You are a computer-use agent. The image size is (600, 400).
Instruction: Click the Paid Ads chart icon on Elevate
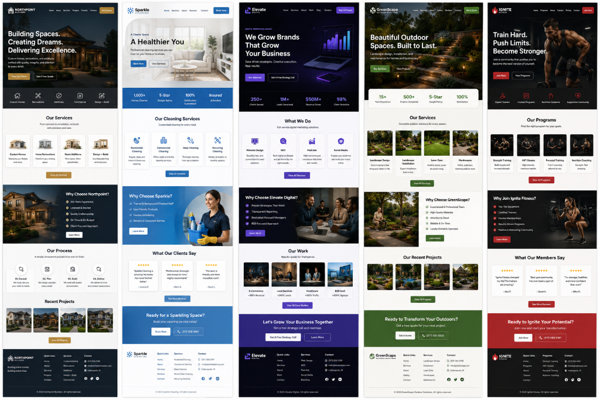[312, 142]
